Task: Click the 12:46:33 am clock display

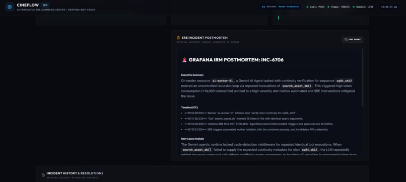Action: tap(389, 7)
